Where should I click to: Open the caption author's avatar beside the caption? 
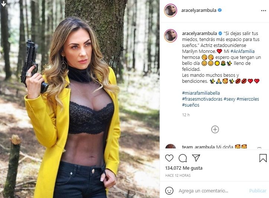170,36
